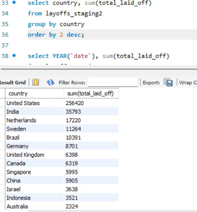Screen dimensions: 197x212
Task: Sort by the country column header
Action: coord(34,94)
